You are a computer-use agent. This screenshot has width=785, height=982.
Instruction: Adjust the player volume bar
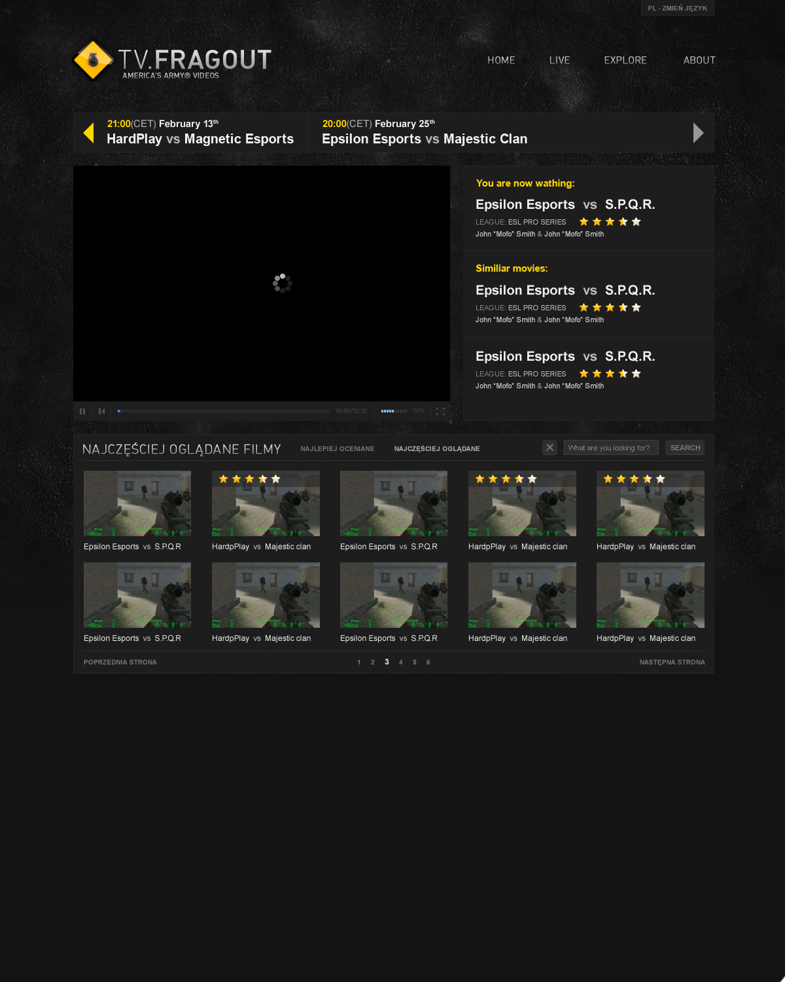pos(394,411)
